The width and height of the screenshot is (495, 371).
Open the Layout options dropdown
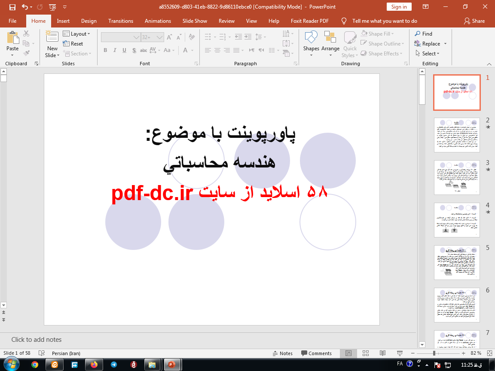click(x=77, y=33)
